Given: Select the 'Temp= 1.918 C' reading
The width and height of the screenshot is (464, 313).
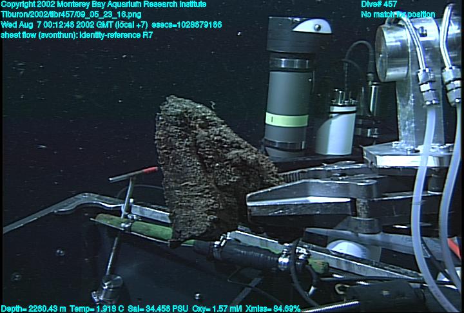Looking at the screenshot, I should pyautogui.click(x=97, y=309).
